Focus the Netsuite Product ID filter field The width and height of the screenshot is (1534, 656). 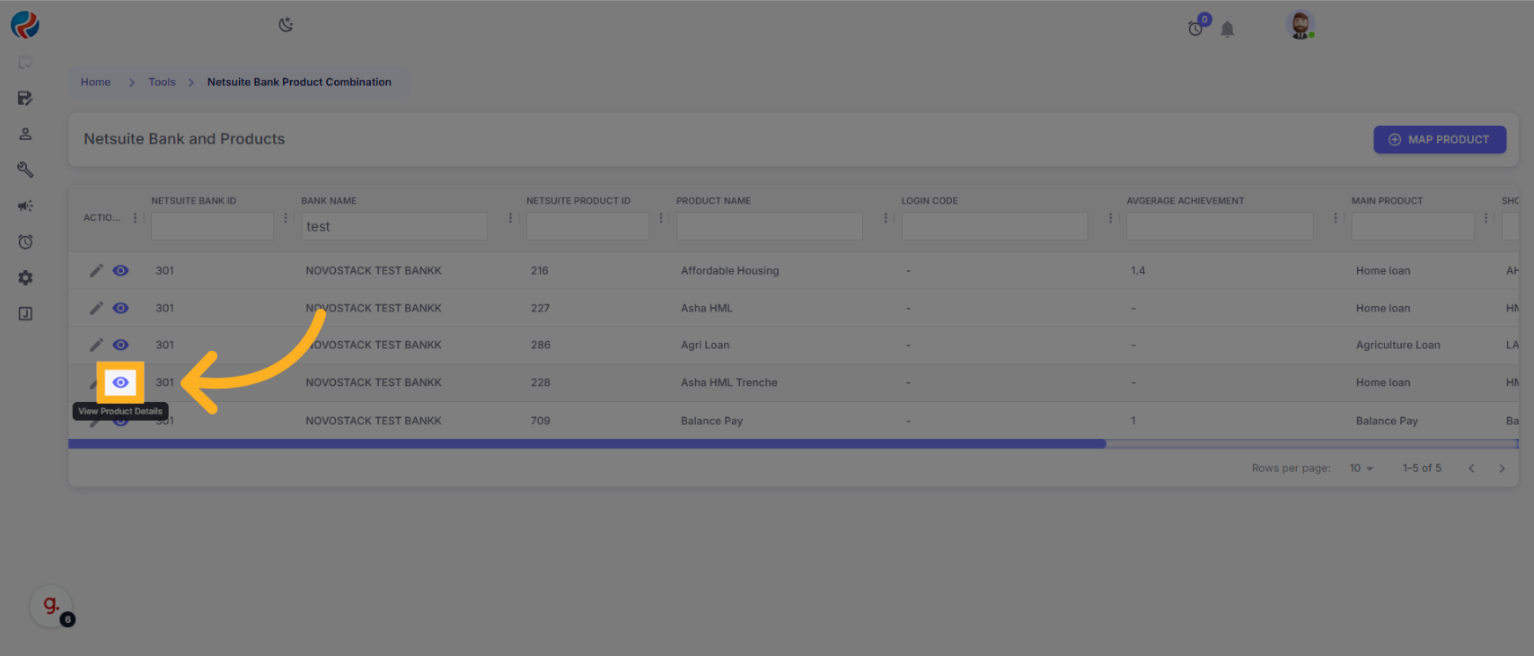pos(587,226)
